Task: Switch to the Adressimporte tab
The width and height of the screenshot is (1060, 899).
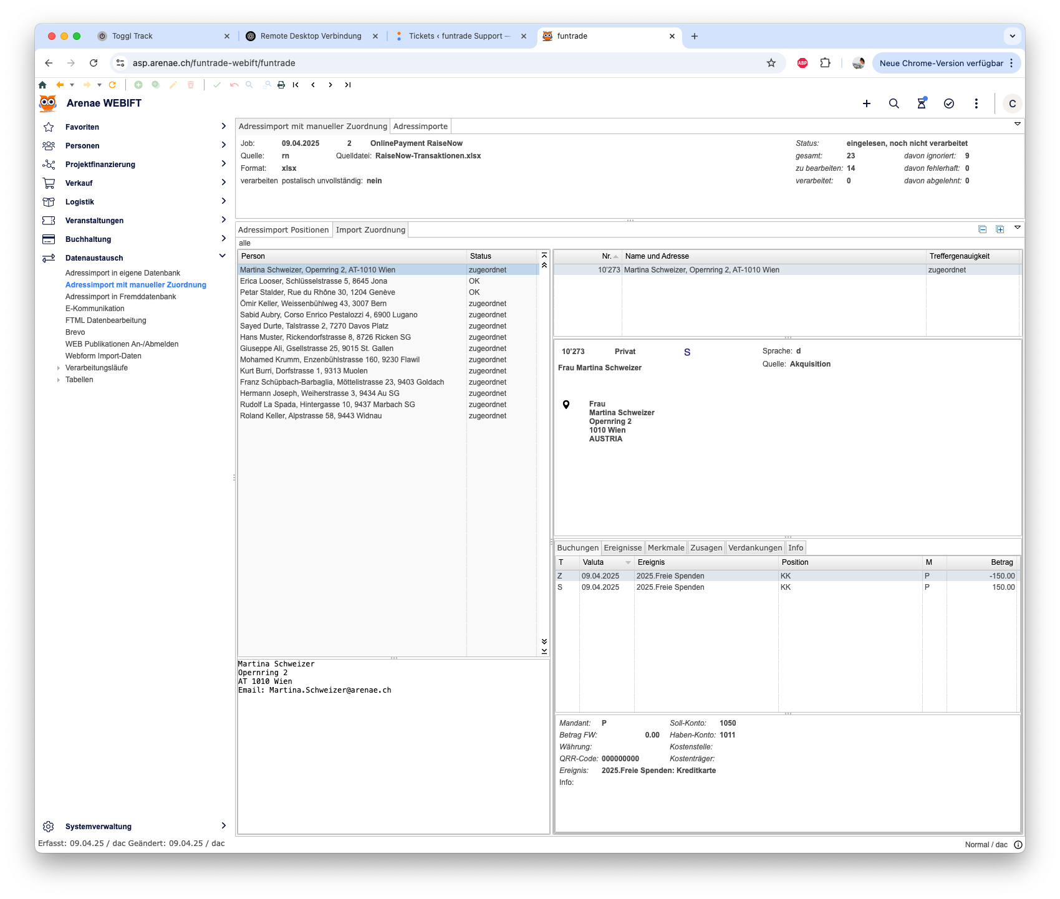Action: 420,127
